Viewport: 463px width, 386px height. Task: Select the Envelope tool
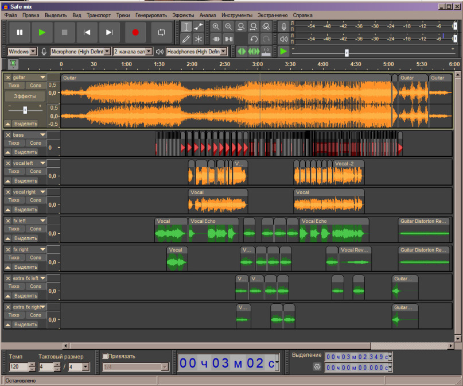[199, 26]
